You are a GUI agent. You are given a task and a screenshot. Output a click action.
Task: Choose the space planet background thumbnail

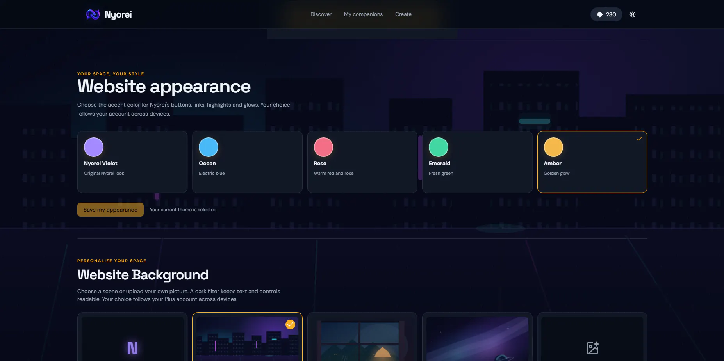[477, 337]
